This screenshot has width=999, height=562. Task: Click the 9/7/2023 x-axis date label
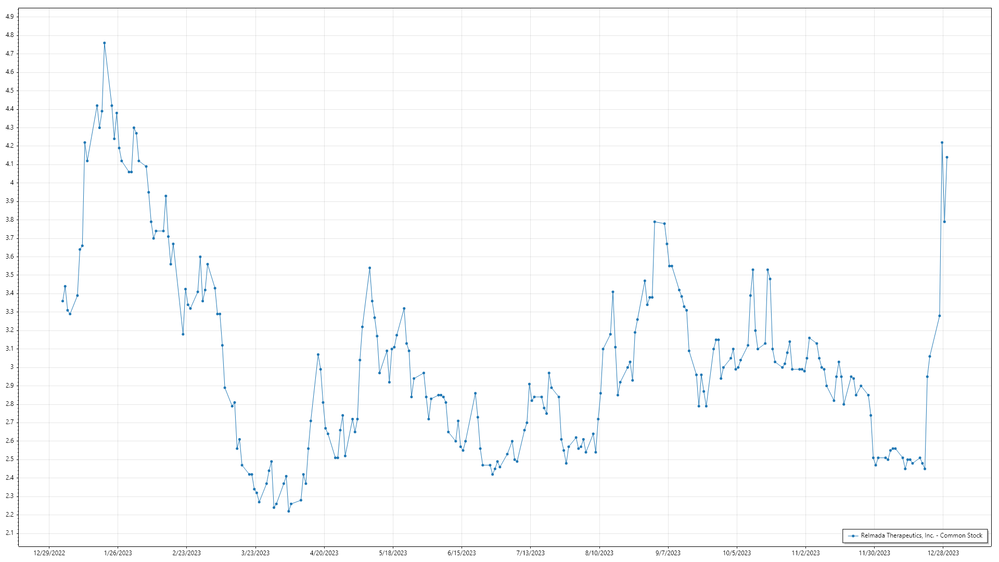pos(668,553)
